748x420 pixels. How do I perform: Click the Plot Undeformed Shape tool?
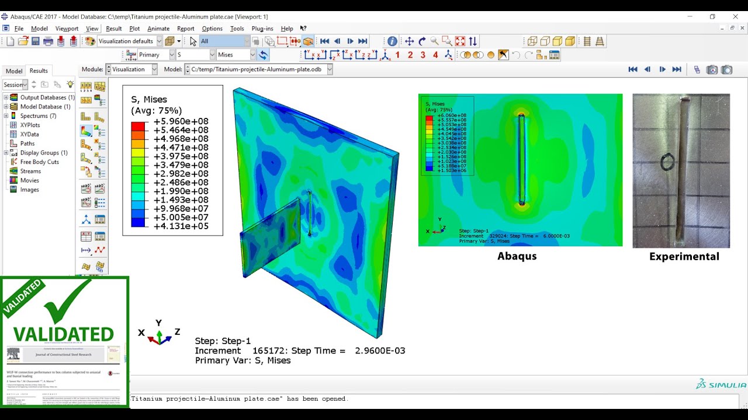coord(85,116)
